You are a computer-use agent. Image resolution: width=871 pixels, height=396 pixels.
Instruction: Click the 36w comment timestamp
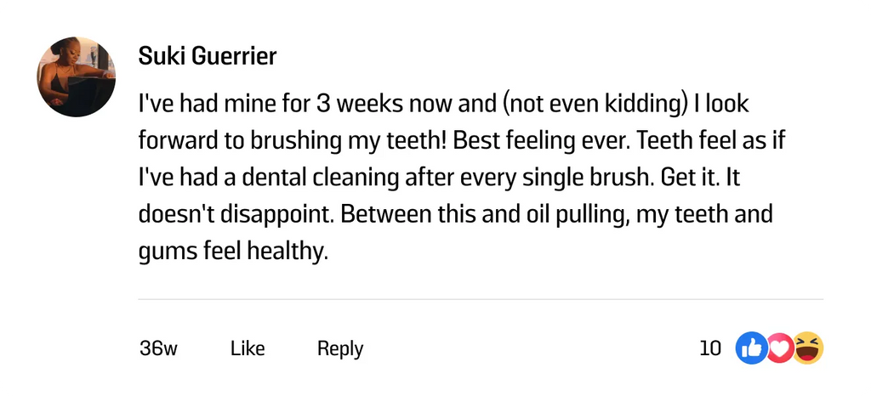pyautogui.click(x=157, y=348)
